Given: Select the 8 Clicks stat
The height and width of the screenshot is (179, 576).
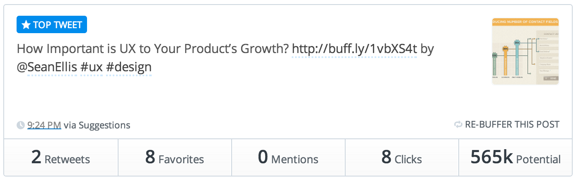Looking at the screenshot, I should [x=402, y=158].
